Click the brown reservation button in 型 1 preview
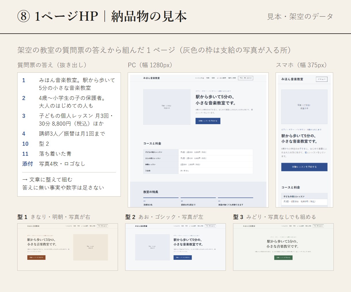The image size is (351, 292). tap(36, 258)
